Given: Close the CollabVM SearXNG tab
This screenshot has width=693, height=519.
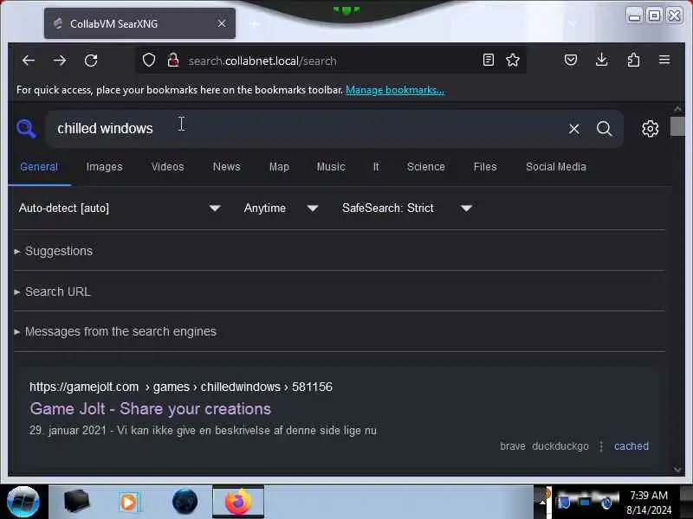Looking at the screenshot, I should coord(222,23).
